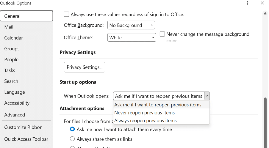269x148 pixels.
Task: Open the Advanced options category
Action: pos(26,115)
